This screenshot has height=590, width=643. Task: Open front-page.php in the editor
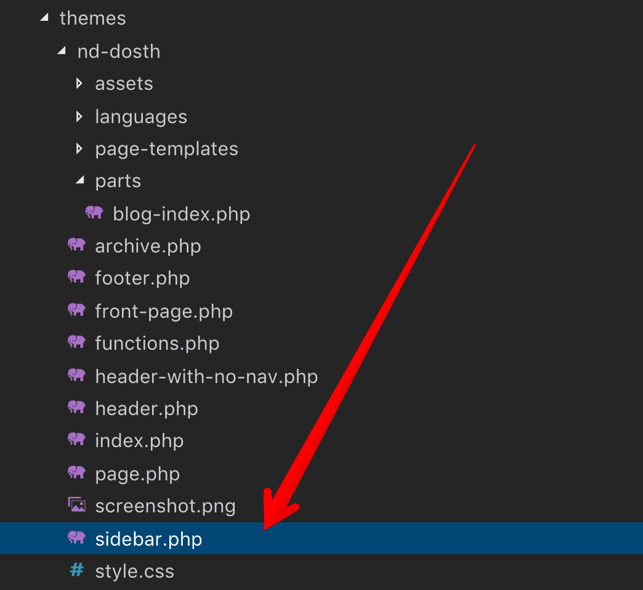pos(164,310)
